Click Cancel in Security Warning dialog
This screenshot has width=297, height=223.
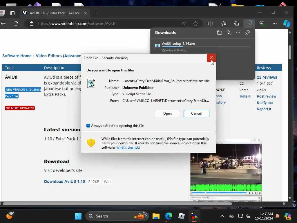pos(196,114)
